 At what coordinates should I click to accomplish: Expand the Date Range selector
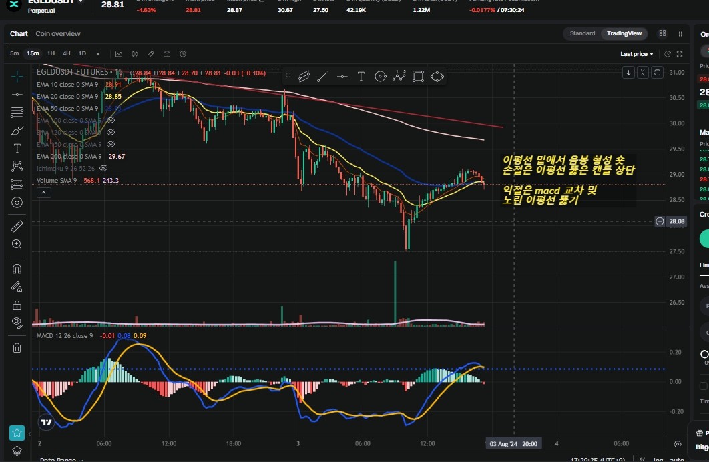pos(61,460)
